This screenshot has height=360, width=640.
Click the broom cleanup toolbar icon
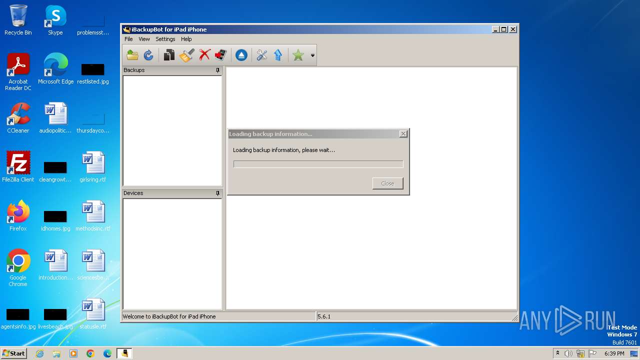pyautogui.click(x=186, y=55)
